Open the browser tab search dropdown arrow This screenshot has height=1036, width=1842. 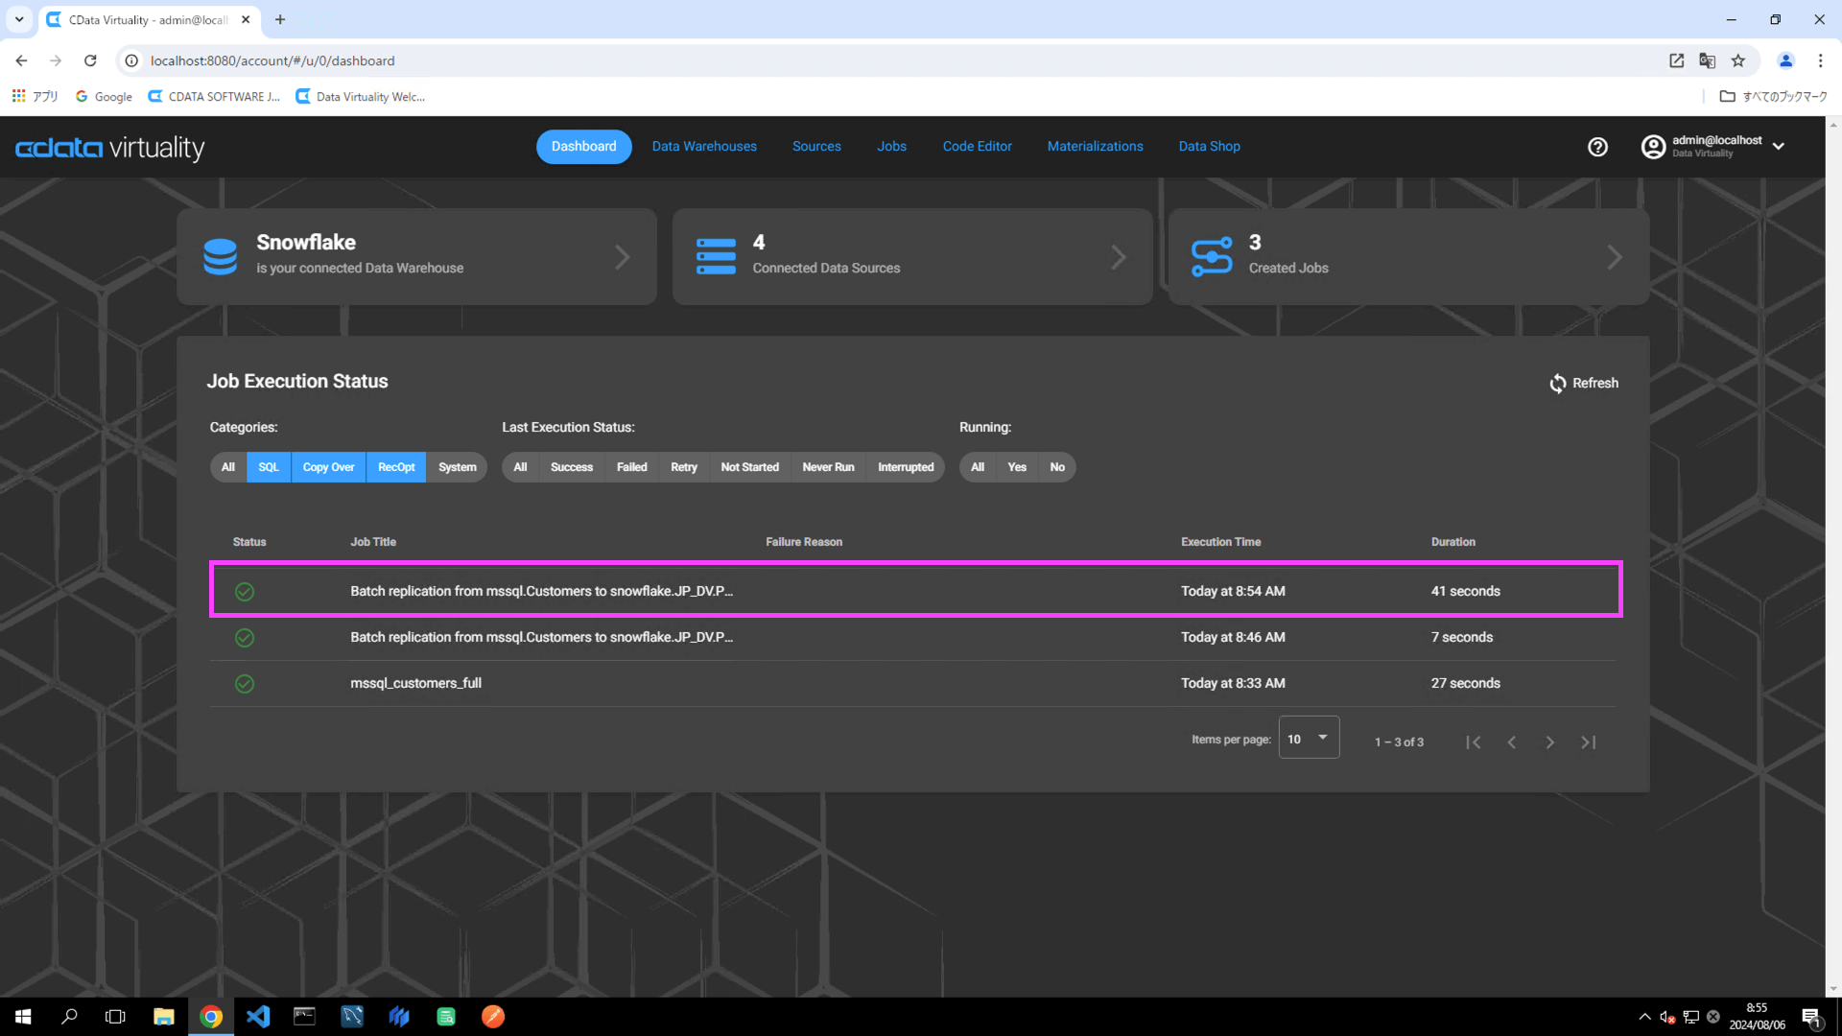tap(19, 19)
